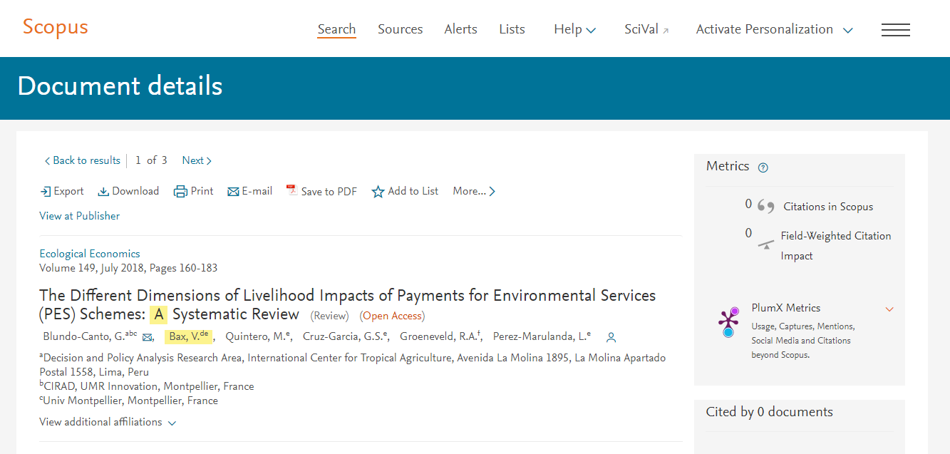Open the Ecological Economics journal link
Image resolution: width=950 pixels, height=454 pixels.
89,254
